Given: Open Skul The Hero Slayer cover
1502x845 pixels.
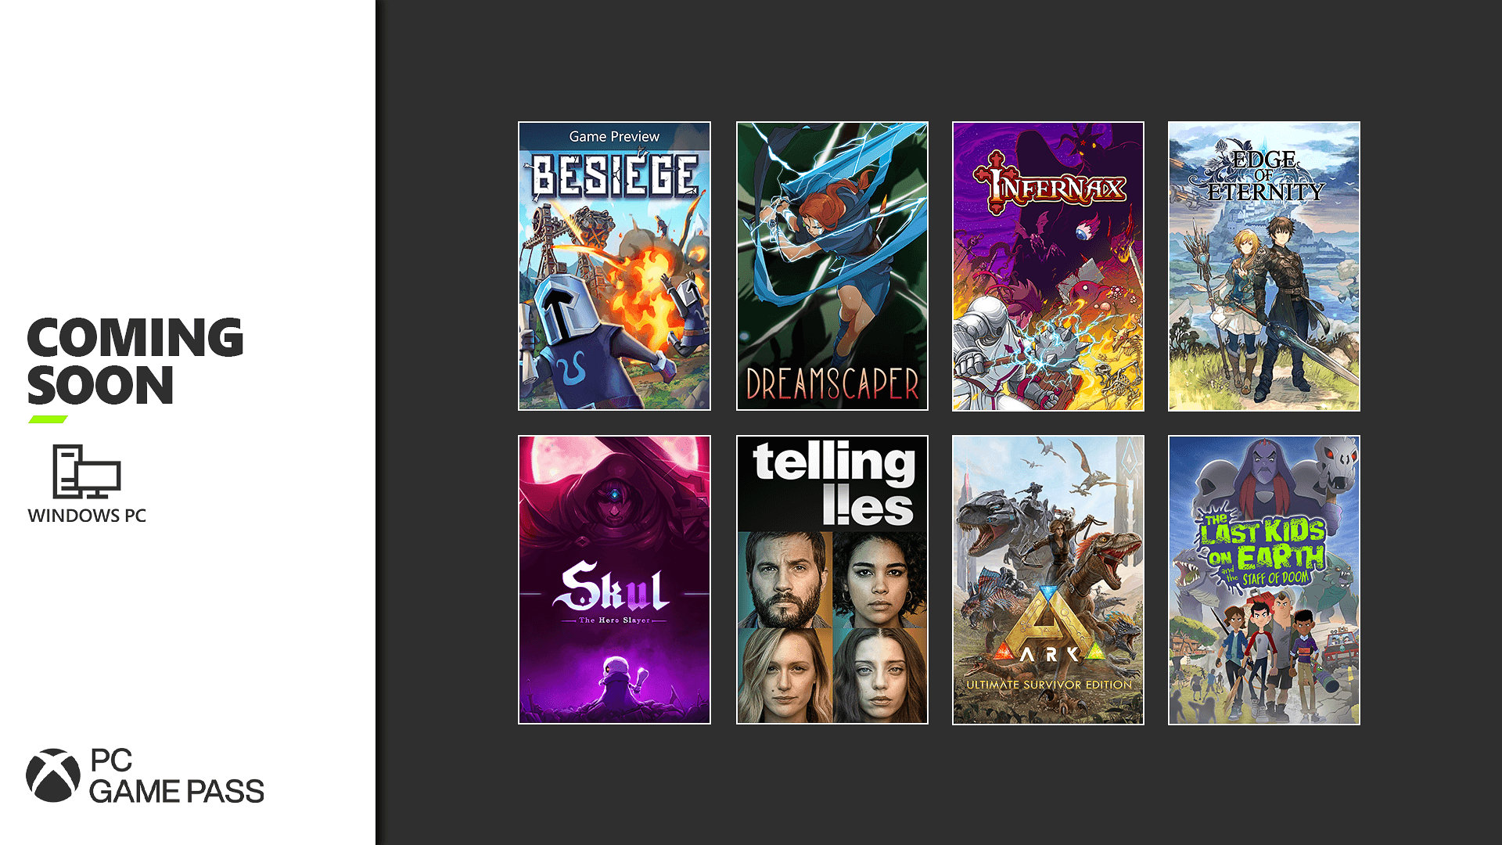Looking at the screenshot, I should 614,580.
